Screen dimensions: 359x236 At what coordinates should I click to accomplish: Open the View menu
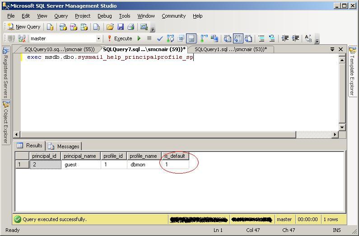coord(42,16)
